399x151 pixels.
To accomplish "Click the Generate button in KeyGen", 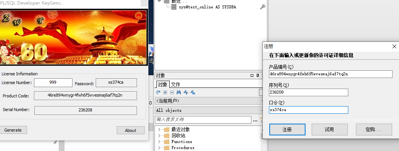I will (x=13, y=130).
